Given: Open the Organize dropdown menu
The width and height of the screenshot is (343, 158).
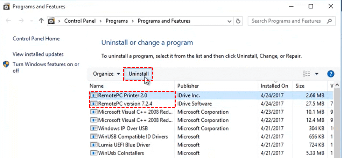Looking at the screenshot, I should click(x=106, y=74).
